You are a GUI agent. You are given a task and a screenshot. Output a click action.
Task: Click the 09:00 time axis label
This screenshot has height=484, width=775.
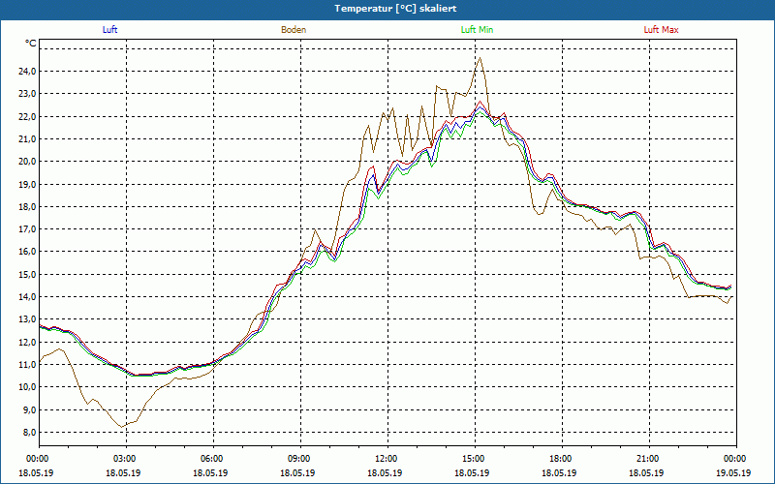[x=300, y=459]
